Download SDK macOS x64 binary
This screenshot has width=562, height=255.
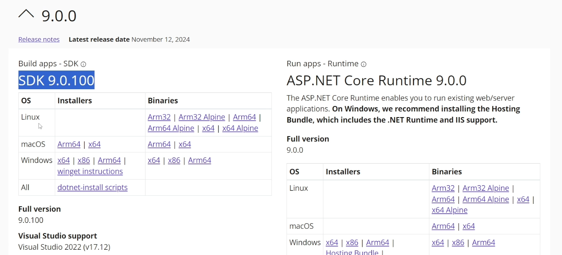pos(185,144)
